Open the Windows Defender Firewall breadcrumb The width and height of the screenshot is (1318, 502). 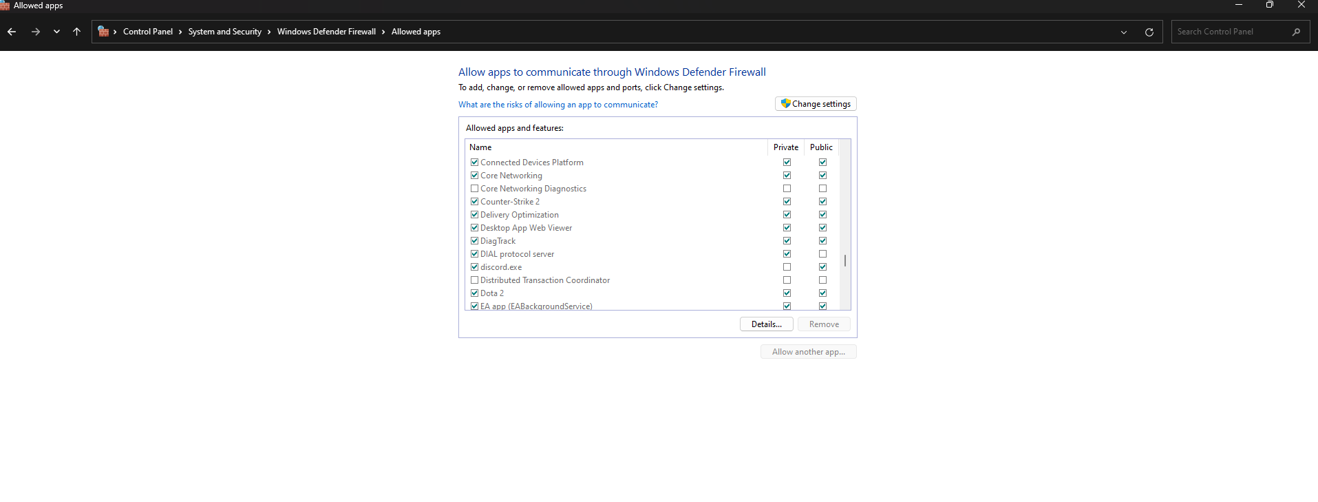[326, 32]
